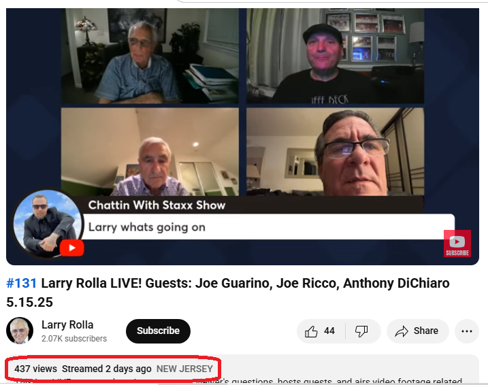The height and width of the screenshot is (385, 488).
Task: Click the red SUBSCRIBE watermark in video
Action: (x=457, y=244)
